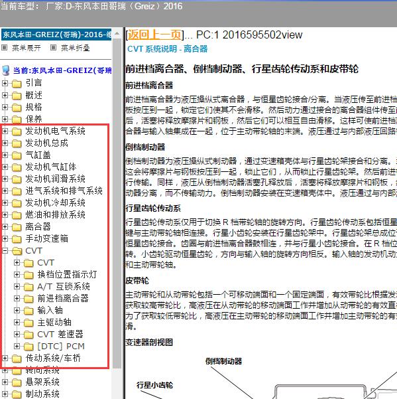Screen dimensions: 397x399
Task: Click the 引言 folder icon
Action: [17, 83]
